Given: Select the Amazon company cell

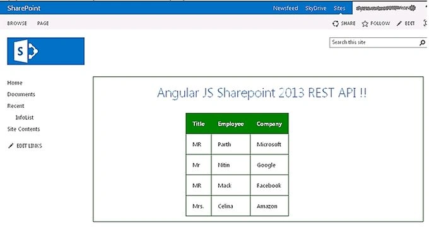Looking at the screenshot, I should point(269,206).
